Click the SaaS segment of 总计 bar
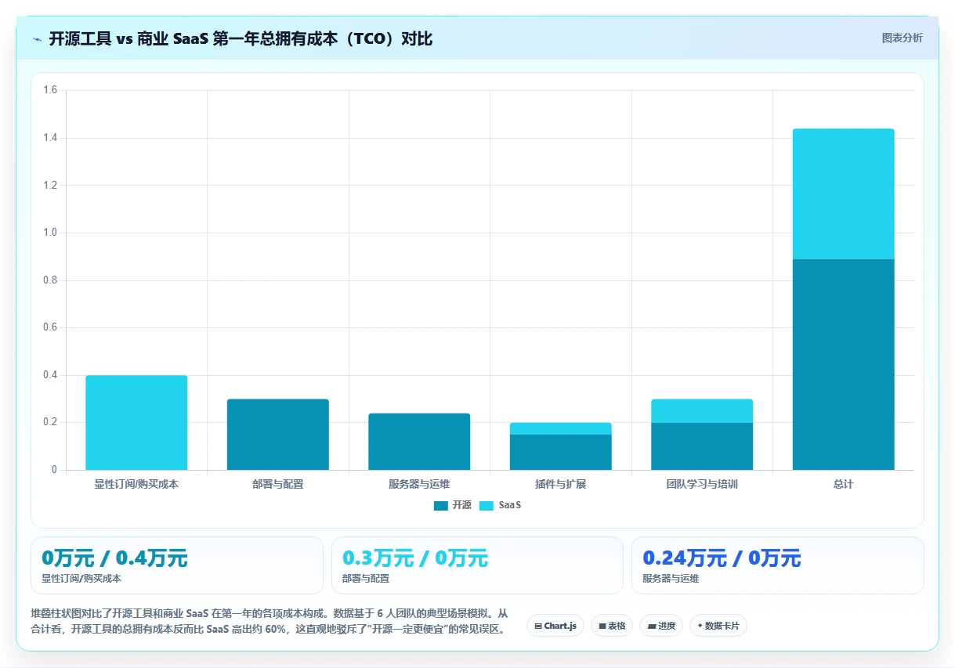This screenshot has height=668, width=955. [843, 193]
